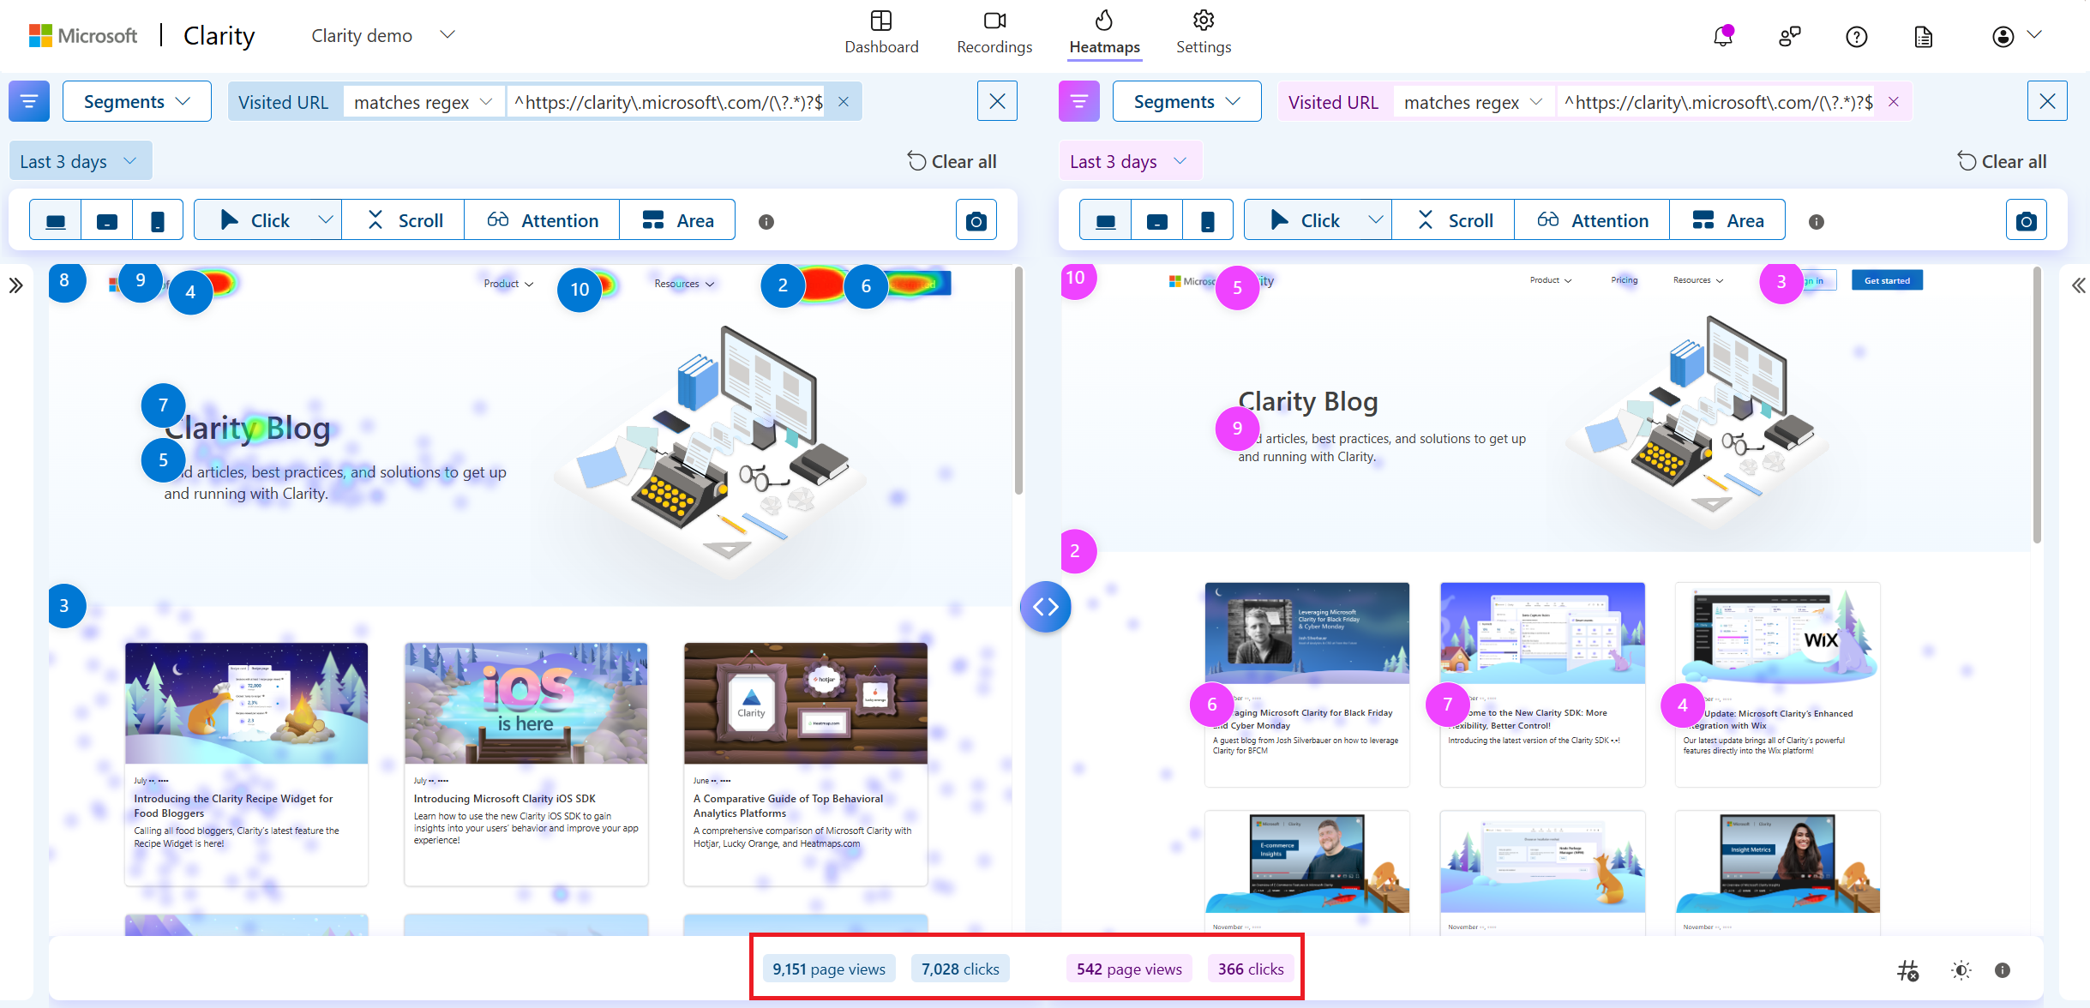
Task: Open the documentation page icon
Action: click(1923, 36)
